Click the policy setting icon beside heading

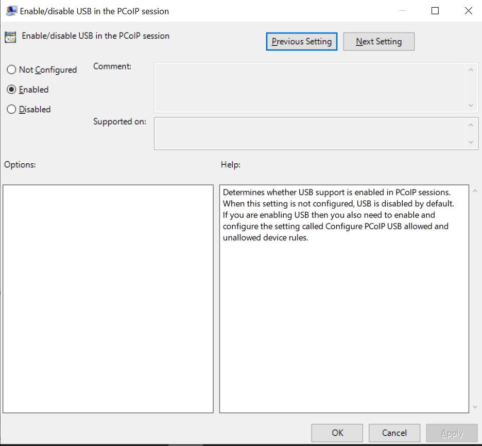click(10, 37)
